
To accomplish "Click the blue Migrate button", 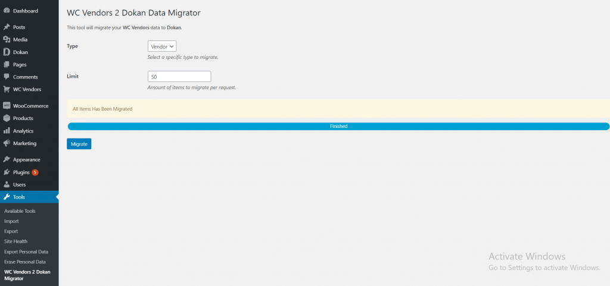I will (x=79, y=143).
